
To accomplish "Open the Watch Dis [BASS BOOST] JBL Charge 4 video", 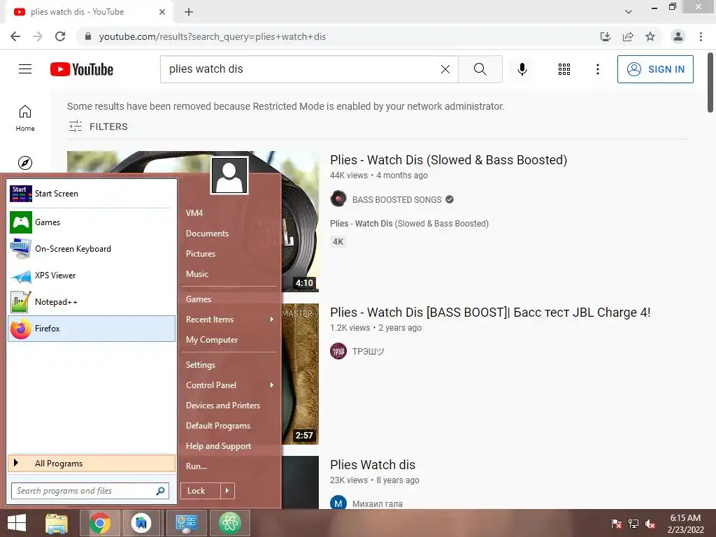I will tap(490, 313).
